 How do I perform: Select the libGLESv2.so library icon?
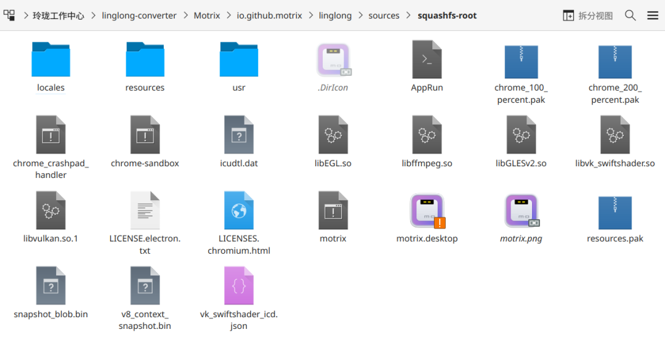522,134
